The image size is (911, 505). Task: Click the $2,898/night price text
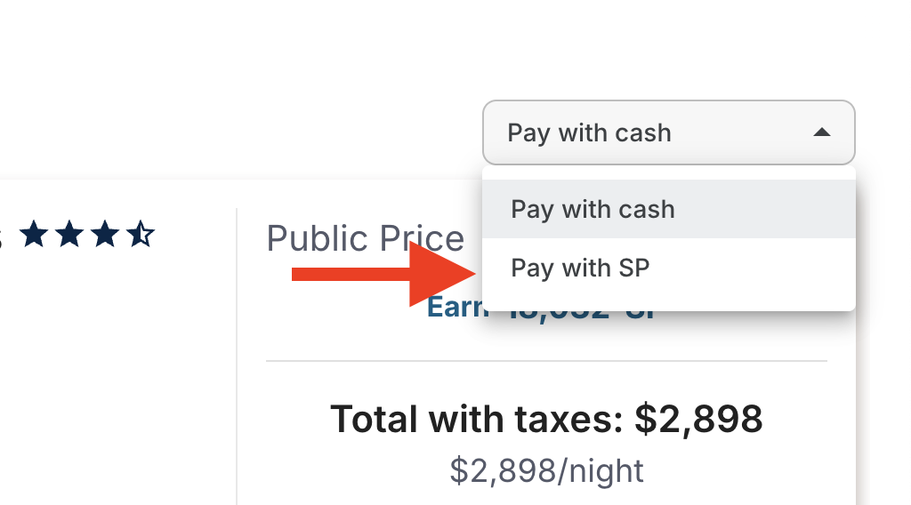point(547,470)
